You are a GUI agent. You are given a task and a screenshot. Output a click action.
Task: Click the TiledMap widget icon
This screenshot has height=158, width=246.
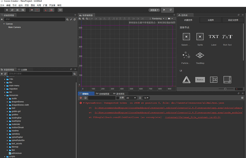[200, 55]
